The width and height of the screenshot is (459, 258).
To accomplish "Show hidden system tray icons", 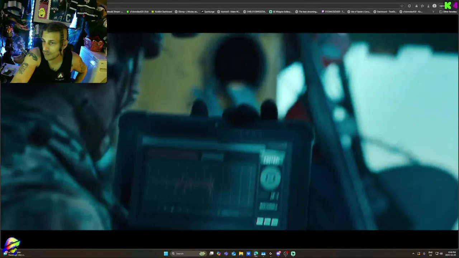I will (x=413, y=254).
